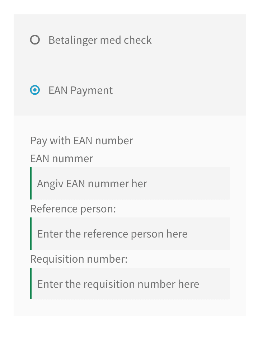The height and width of the screenshot is (338, 267).
Task: Click "Enter the requisition number here" placeholder
Action: click(118, 284)
